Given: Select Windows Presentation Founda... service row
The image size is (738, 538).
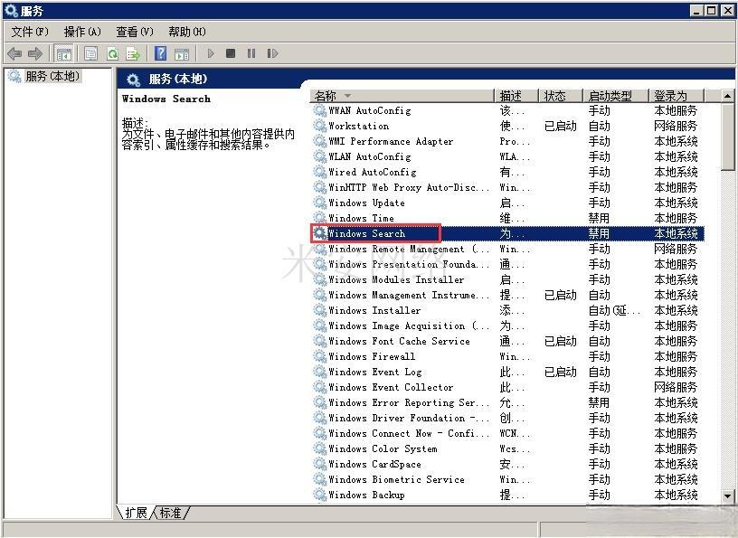Looking at the screenshot, I should (x=508, y=265).
